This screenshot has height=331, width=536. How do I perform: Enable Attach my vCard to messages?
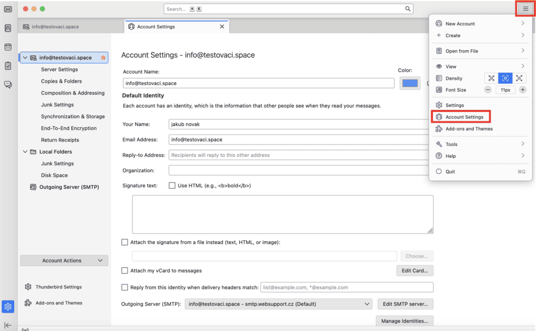click(125, 270)
